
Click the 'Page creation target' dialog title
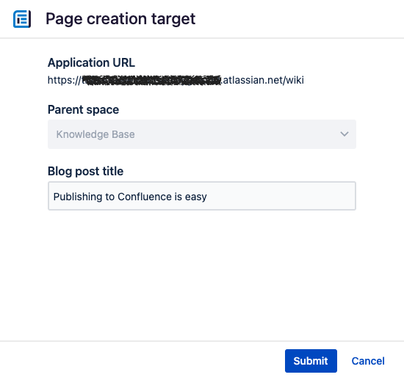click(x=120, y=19)
